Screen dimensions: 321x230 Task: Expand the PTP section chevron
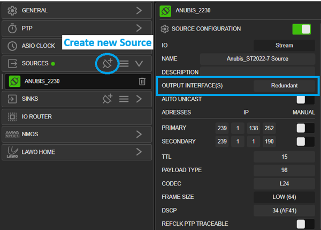139,28
